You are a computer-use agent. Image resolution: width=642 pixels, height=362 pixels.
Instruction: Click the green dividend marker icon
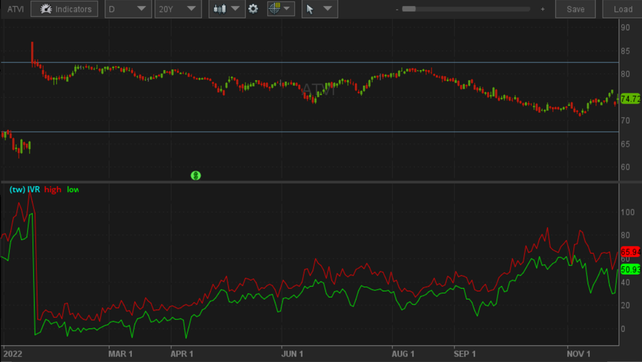195,176
